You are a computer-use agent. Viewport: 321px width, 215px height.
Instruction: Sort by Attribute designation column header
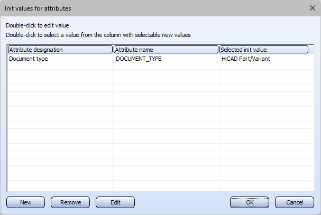(x=60, y=50)
